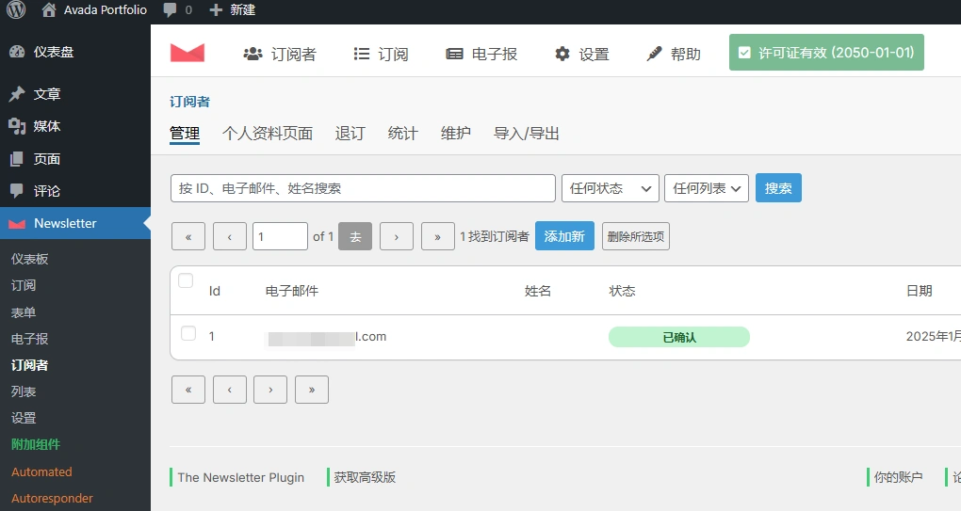Go to last page using top » button

point(437,236)
